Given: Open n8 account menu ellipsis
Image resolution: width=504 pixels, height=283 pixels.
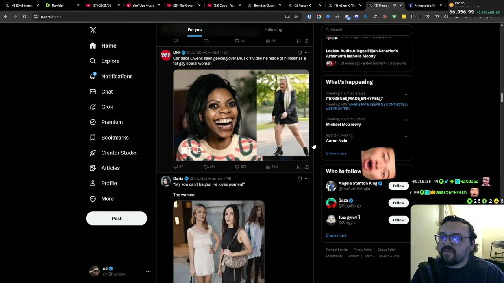Looking at the screenshot, I should click(148, 271).
